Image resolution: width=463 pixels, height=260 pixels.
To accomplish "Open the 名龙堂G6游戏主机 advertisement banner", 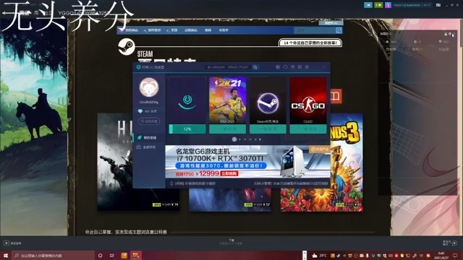I will [247, 162].
